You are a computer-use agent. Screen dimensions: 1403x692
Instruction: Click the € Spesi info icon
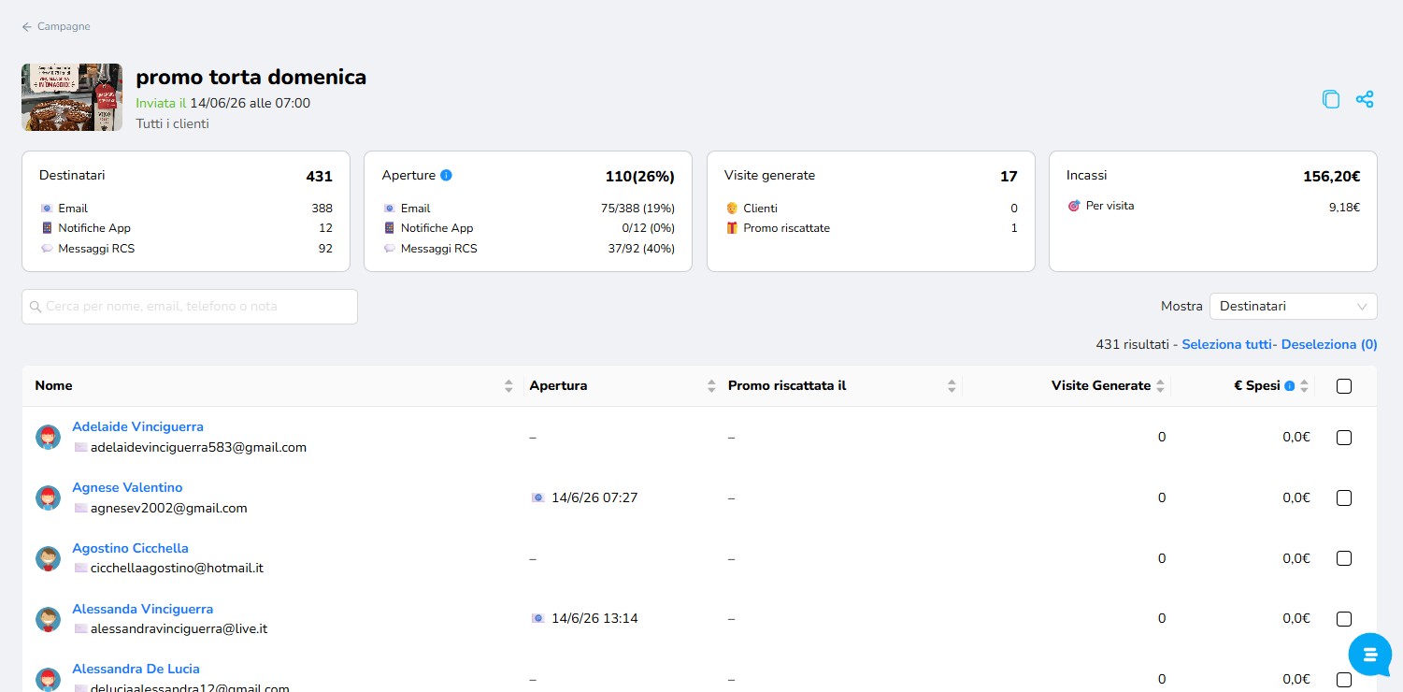[1290, 385]
